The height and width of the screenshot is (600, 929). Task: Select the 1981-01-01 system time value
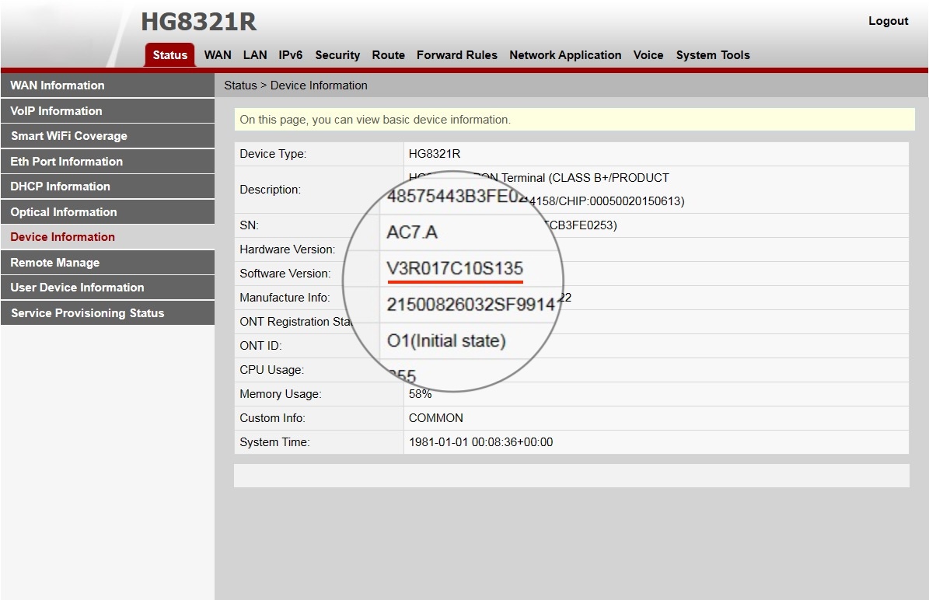pyautogui.click(x=480, y=442)
